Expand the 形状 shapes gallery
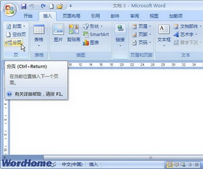The image size is (203, 169). 93,26
